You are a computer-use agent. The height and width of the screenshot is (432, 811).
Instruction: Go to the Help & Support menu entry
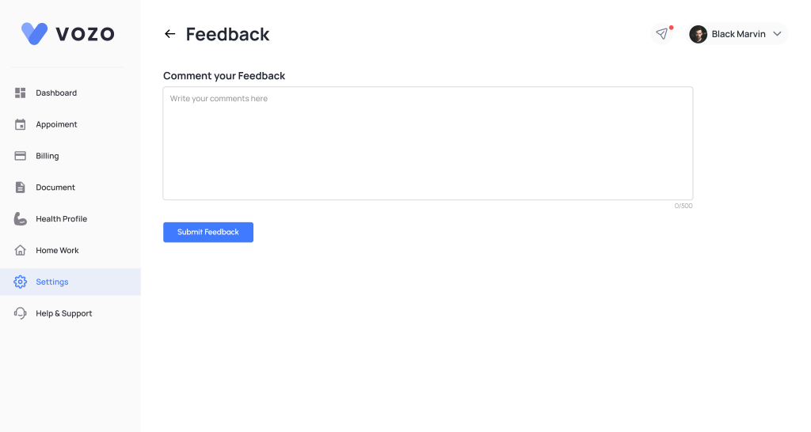coord(64,313)
